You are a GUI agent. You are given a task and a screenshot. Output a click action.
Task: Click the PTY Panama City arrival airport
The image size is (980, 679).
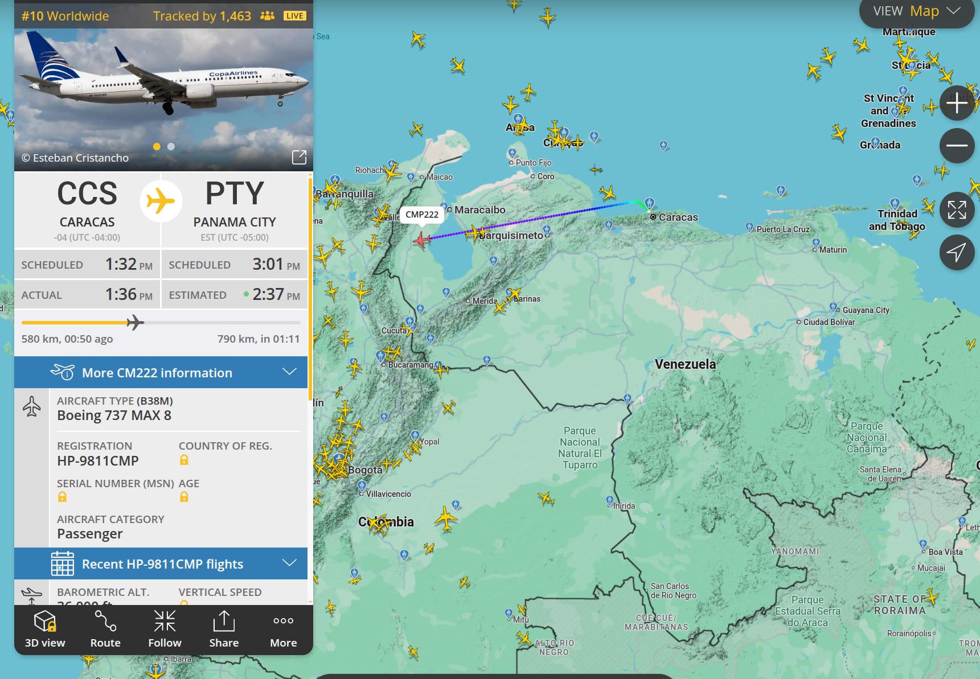click(235, 209)
